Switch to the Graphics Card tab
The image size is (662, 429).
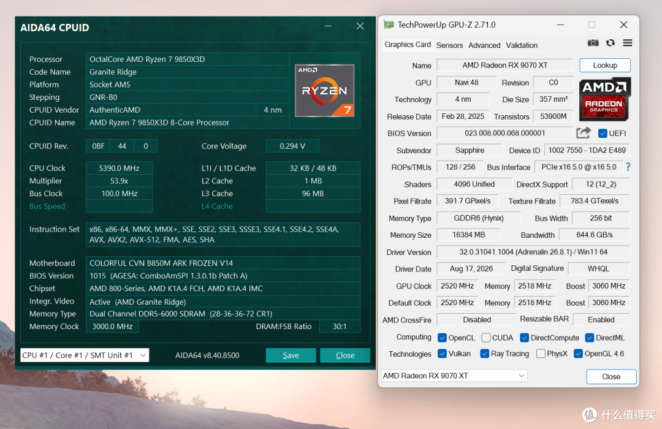(x=408, y=45)
